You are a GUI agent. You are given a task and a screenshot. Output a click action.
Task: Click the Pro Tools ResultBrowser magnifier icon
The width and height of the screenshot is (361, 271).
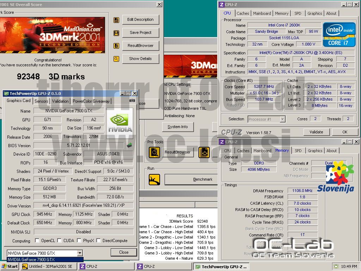pos(154,152)
